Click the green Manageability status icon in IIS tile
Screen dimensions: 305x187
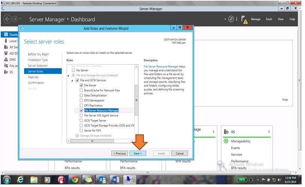[226, 141]
